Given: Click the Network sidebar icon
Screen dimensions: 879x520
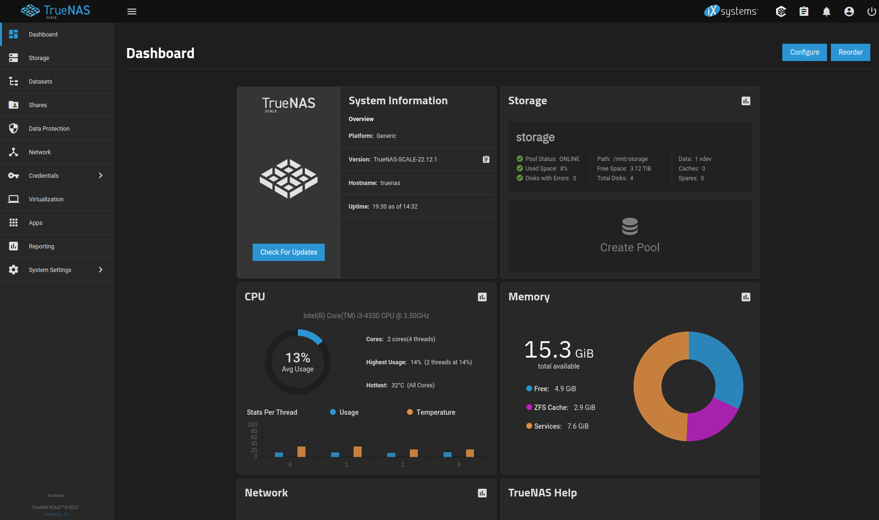Looking at the screenshot, I should pyautogui.click(x=13, y=152).
